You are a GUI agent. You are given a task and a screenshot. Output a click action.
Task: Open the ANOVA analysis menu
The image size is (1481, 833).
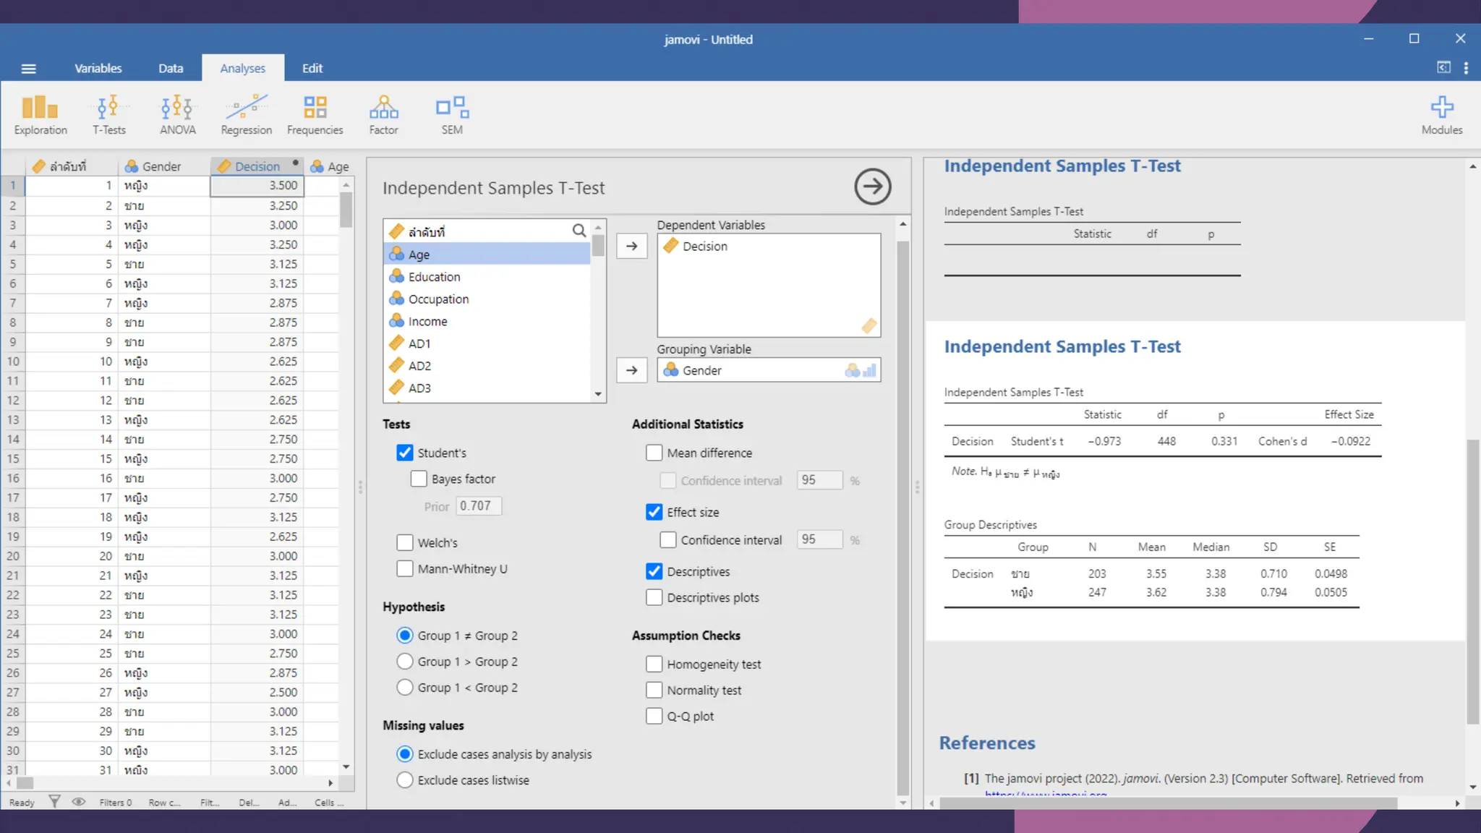pos(177,115)
